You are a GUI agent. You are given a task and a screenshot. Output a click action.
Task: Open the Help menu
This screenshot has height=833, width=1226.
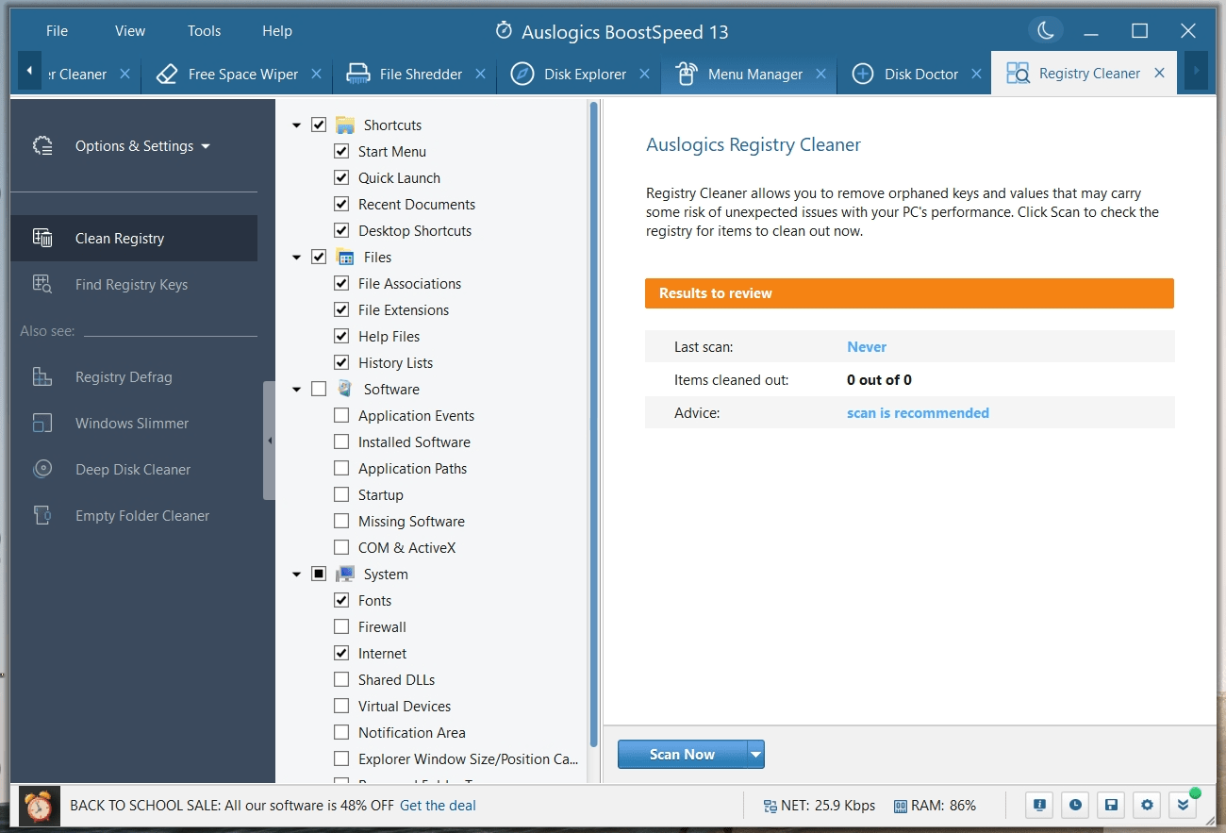tap(277, 31)
